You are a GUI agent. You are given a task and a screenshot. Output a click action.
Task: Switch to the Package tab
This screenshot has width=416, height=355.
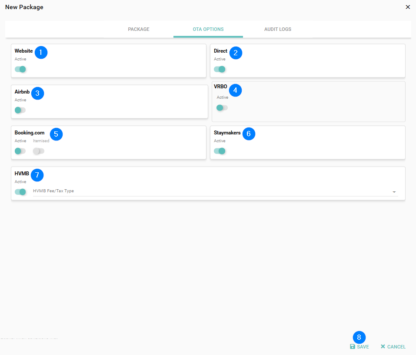[139, 30]
